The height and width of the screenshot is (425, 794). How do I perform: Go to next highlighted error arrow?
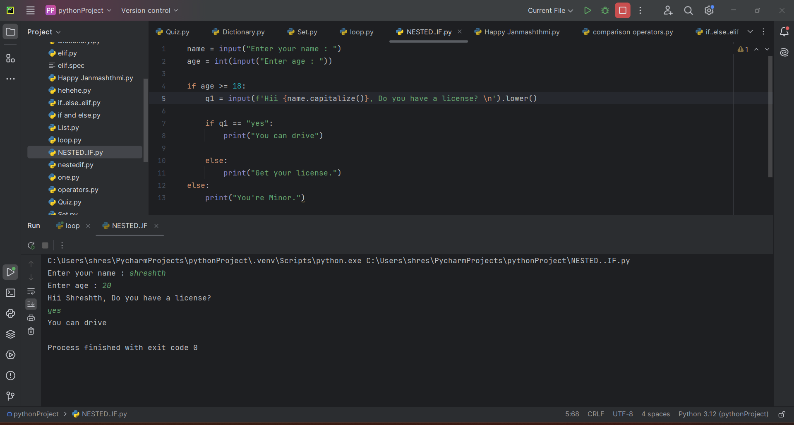[x=767, y=49]
